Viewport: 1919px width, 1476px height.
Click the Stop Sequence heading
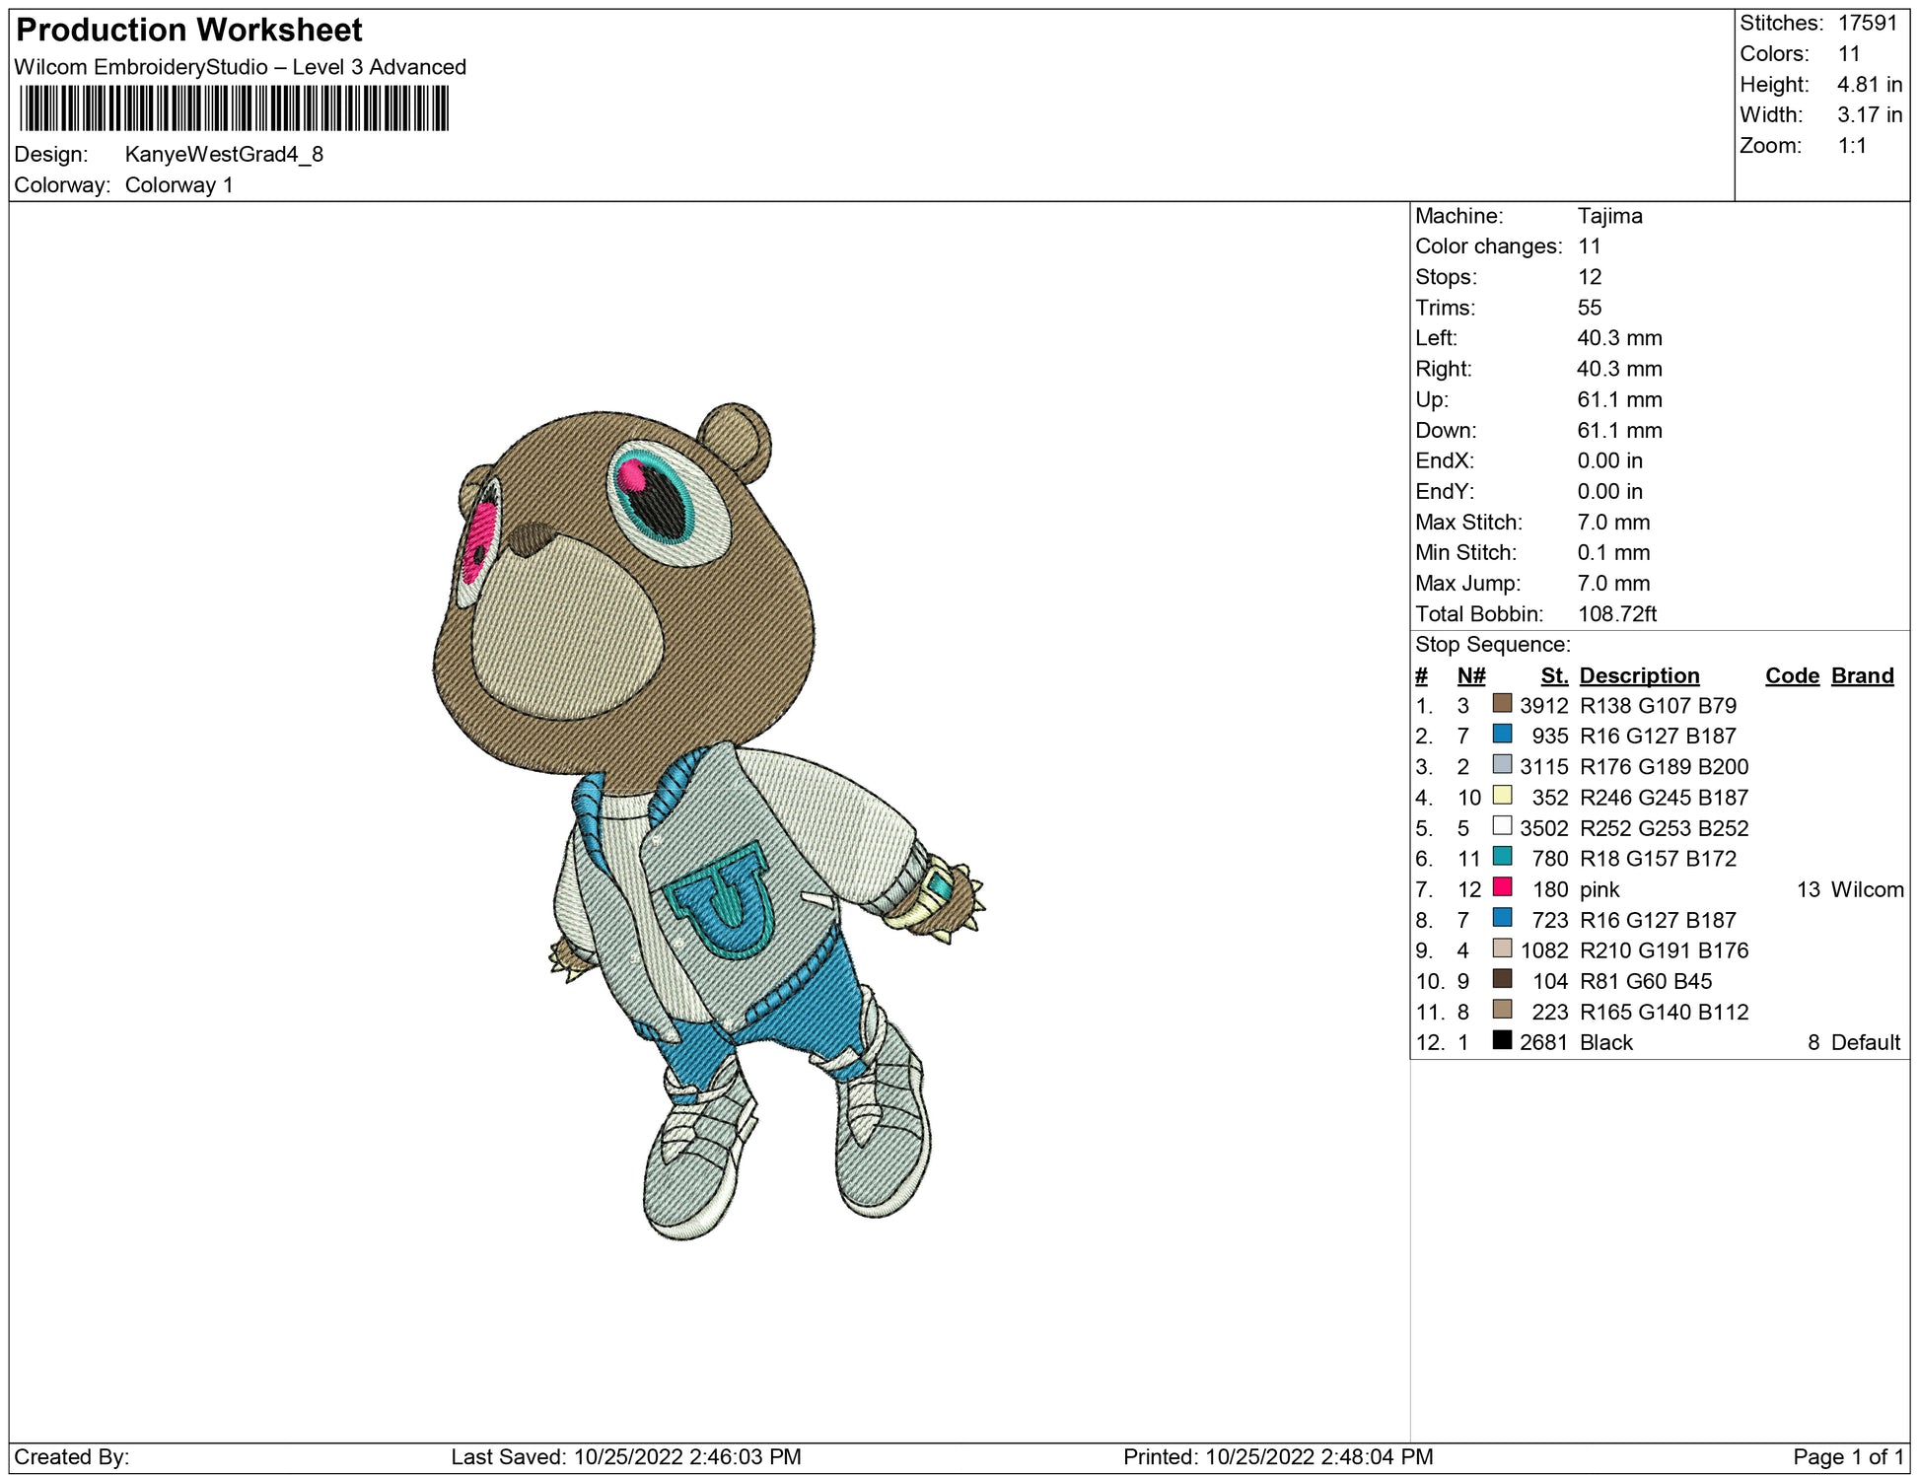click(x=1492, y=645)
